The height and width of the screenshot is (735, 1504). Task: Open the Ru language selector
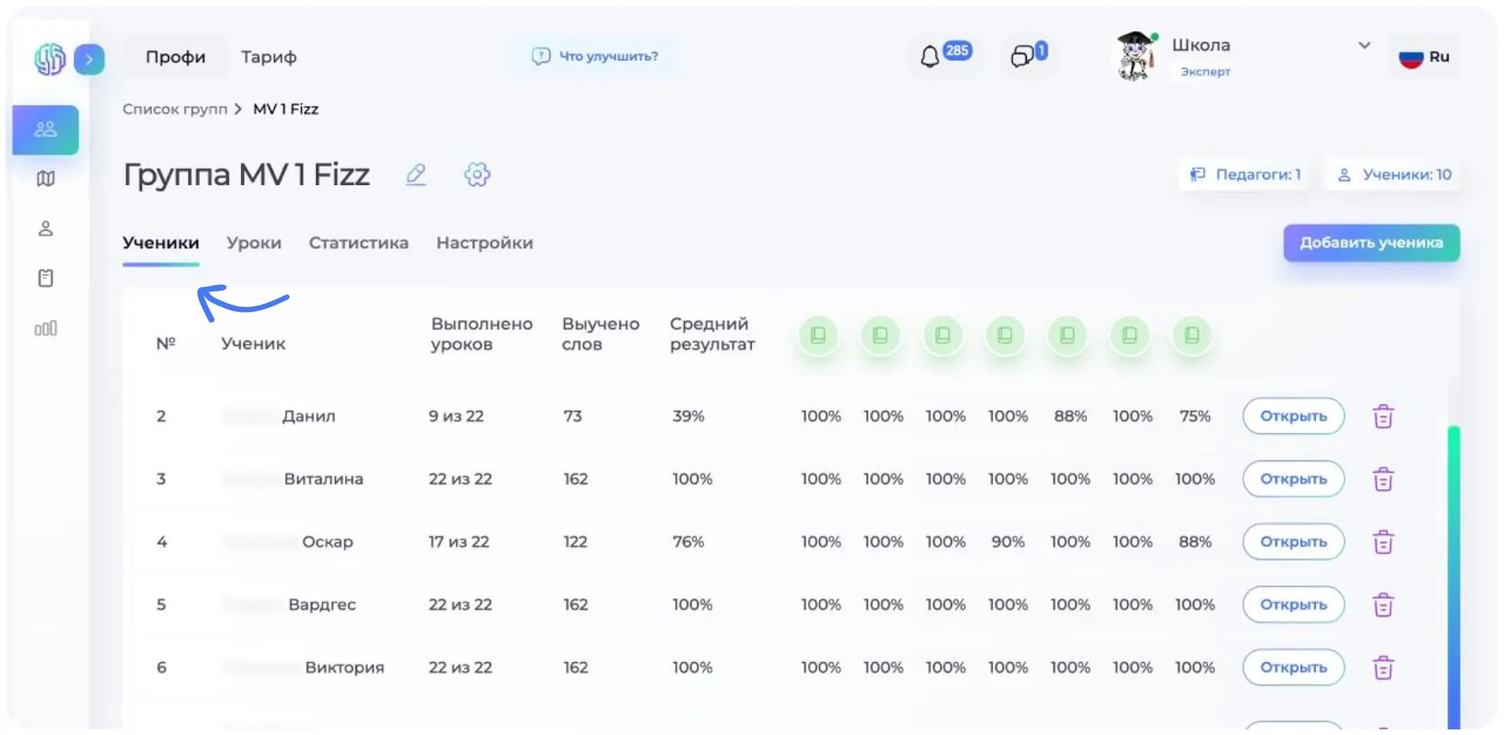pyautogui.click(x=1423, y=57)
